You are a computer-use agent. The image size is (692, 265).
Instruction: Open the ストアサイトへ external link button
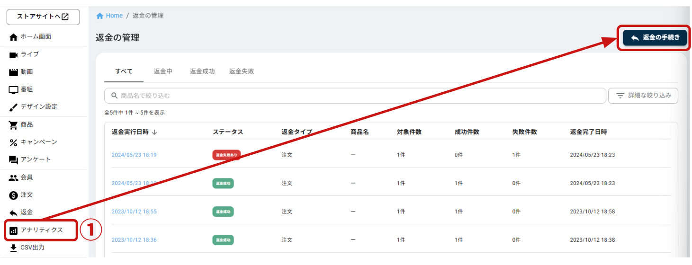pyautogui.click(x=43, y=17)
